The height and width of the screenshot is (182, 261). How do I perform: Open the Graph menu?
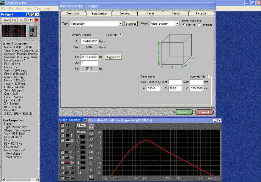pyautogui.click(x=20, y=9)
